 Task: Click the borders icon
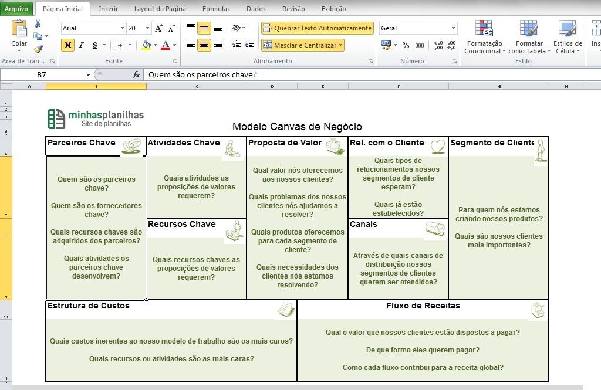click(120, 45)
